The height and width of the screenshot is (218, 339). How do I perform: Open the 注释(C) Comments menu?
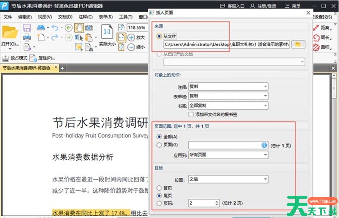[85, 17]
